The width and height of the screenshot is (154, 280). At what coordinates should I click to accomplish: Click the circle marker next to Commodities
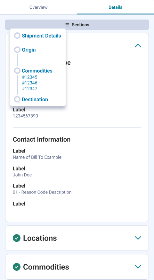[x=17, y=71]
